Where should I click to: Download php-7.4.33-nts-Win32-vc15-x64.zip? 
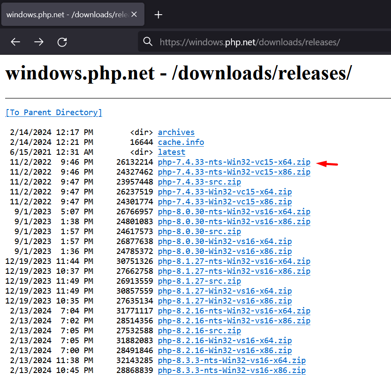click(234, 162)
